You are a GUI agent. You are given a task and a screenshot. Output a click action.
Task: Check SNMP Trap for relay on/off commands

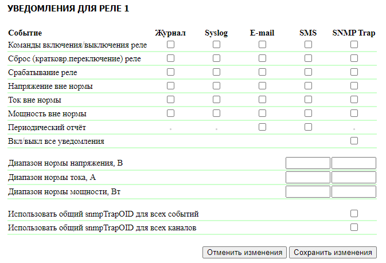point(354,44)
